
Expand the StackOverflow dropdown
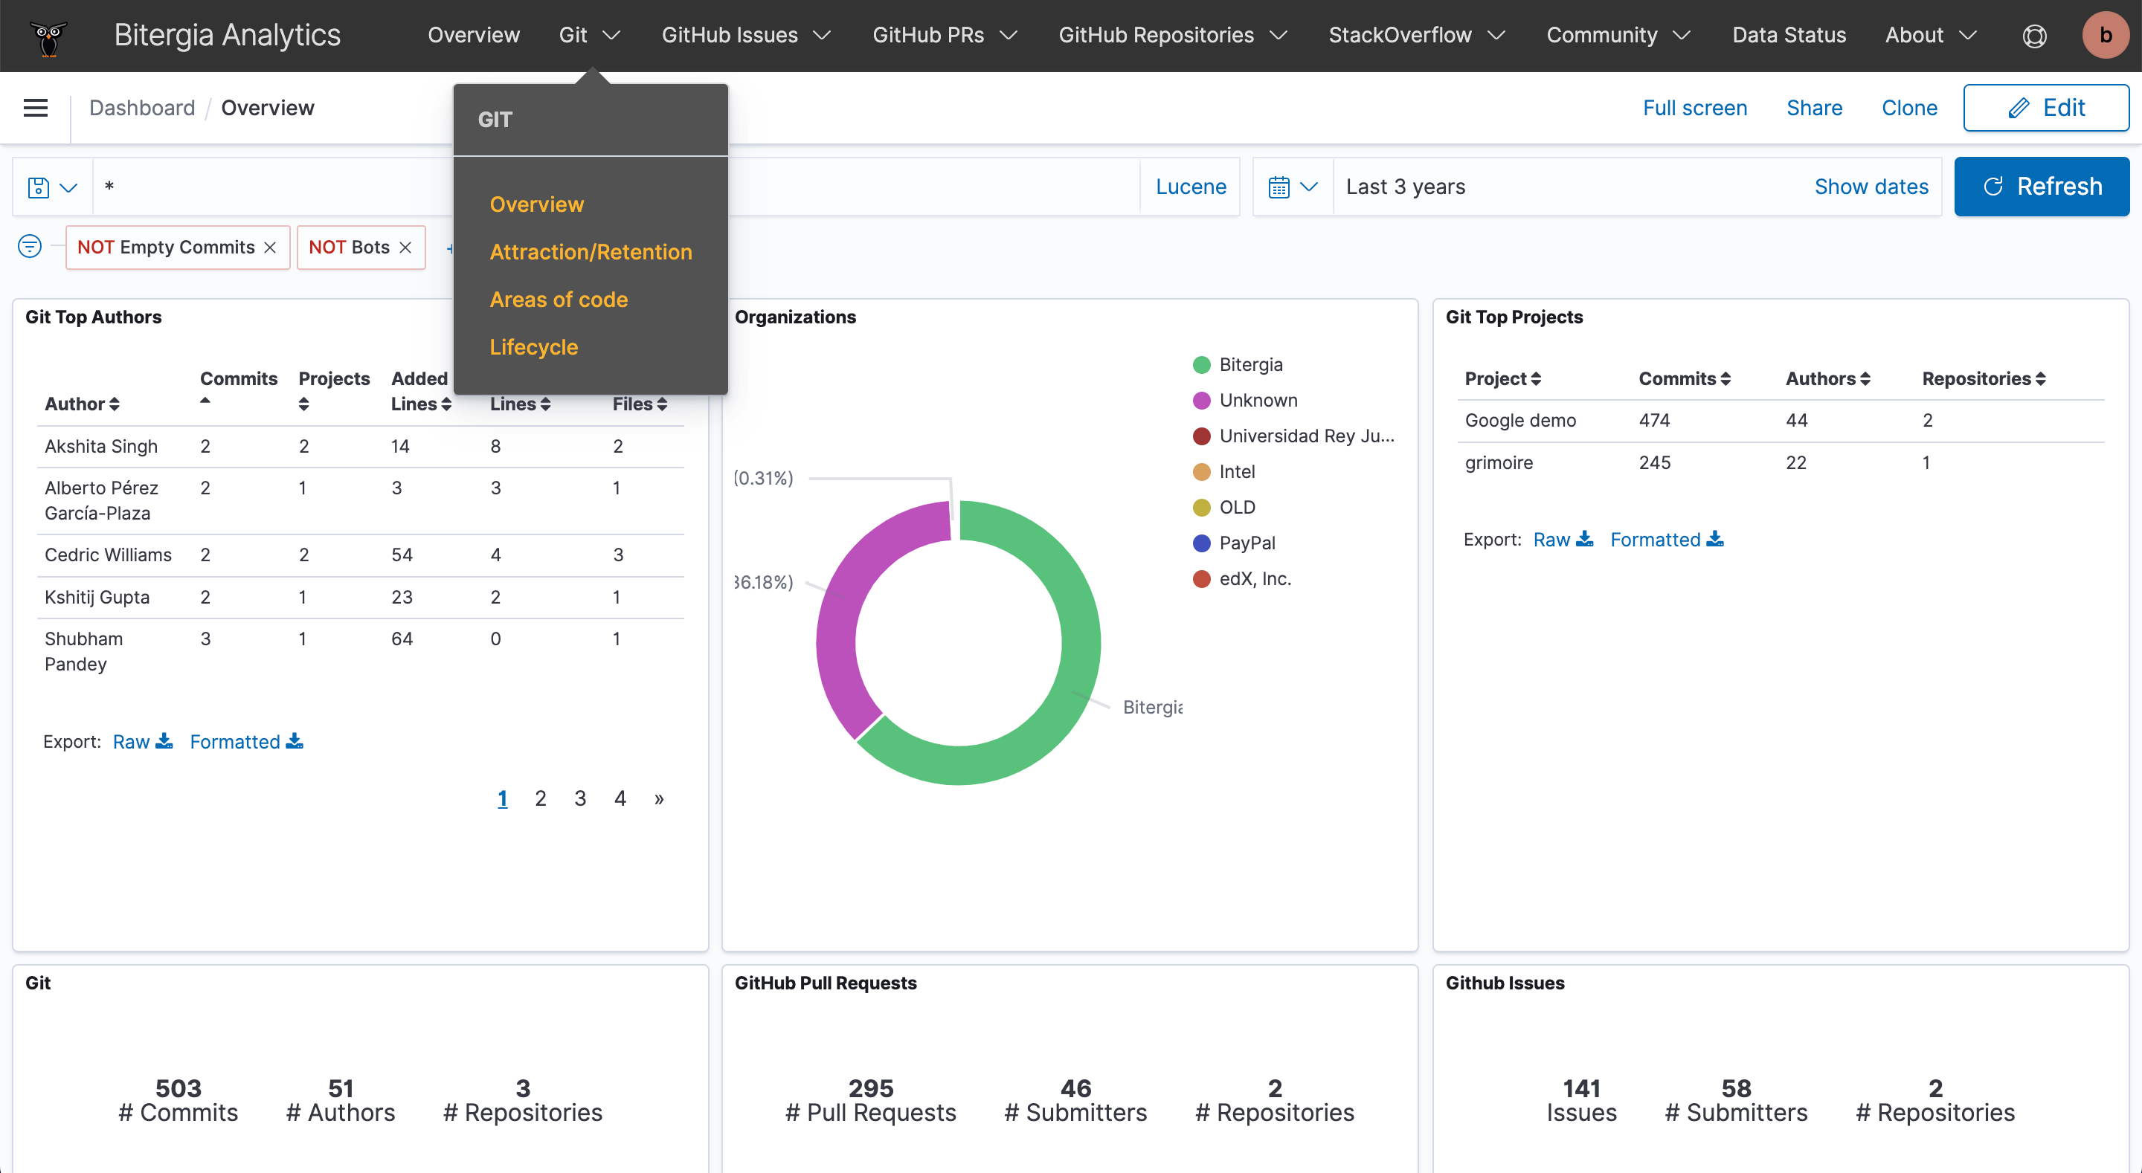click(x=1417, y=36)
